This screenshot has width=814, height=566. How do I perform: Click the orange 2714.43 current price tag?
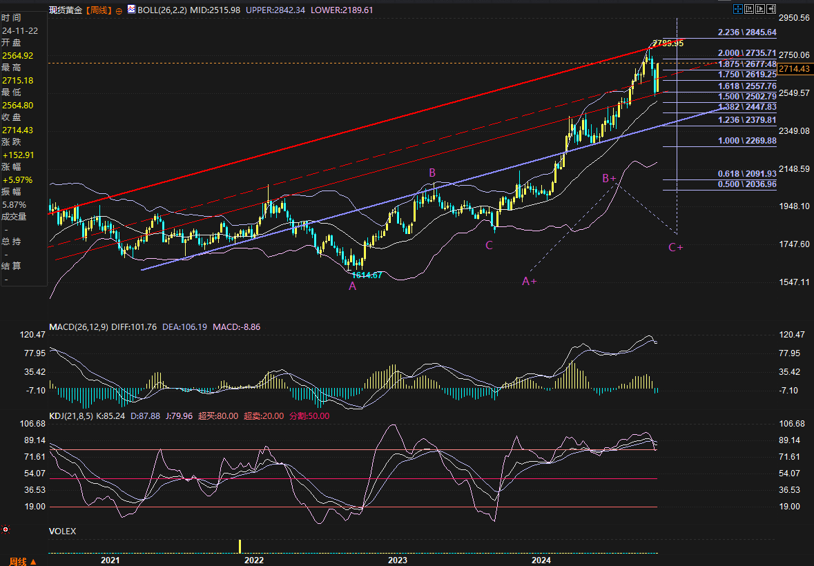coord(795,68)
